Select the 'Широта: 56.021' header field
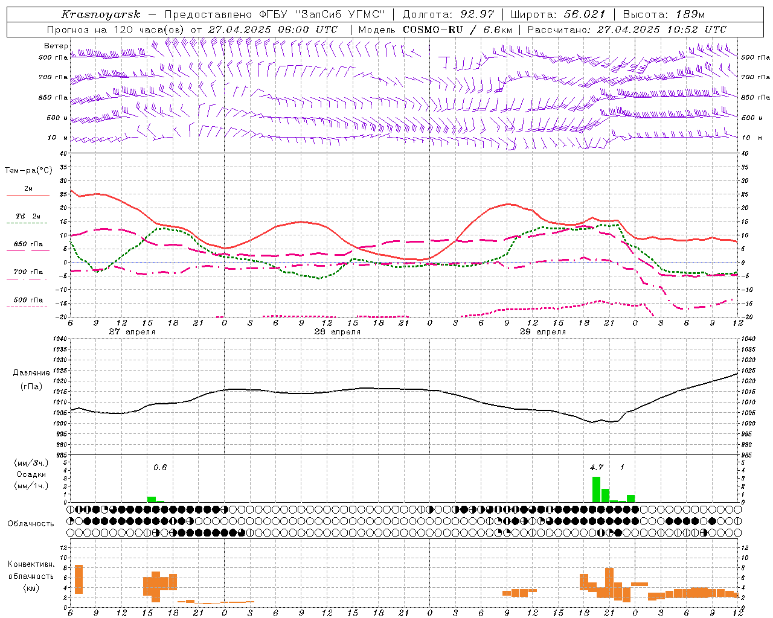 pyautogui.click(x=558, y=14)
